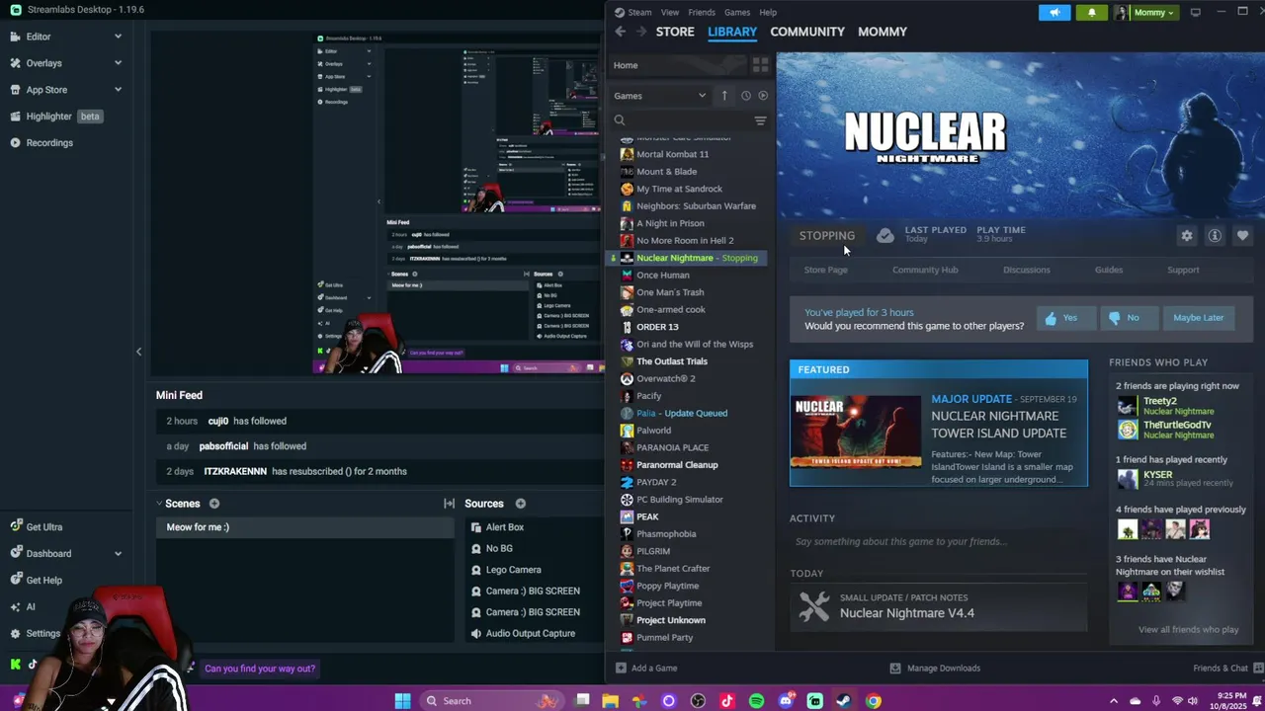Open App Store in the Streamlabs sidebar
The height and width of the screenshot is (711, 1265).
[46, 90]
